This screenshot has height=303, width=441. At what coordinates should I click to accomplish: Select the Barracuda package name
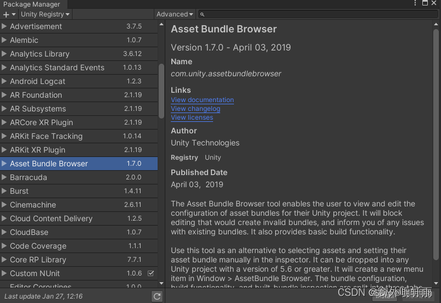click(29, 177)
